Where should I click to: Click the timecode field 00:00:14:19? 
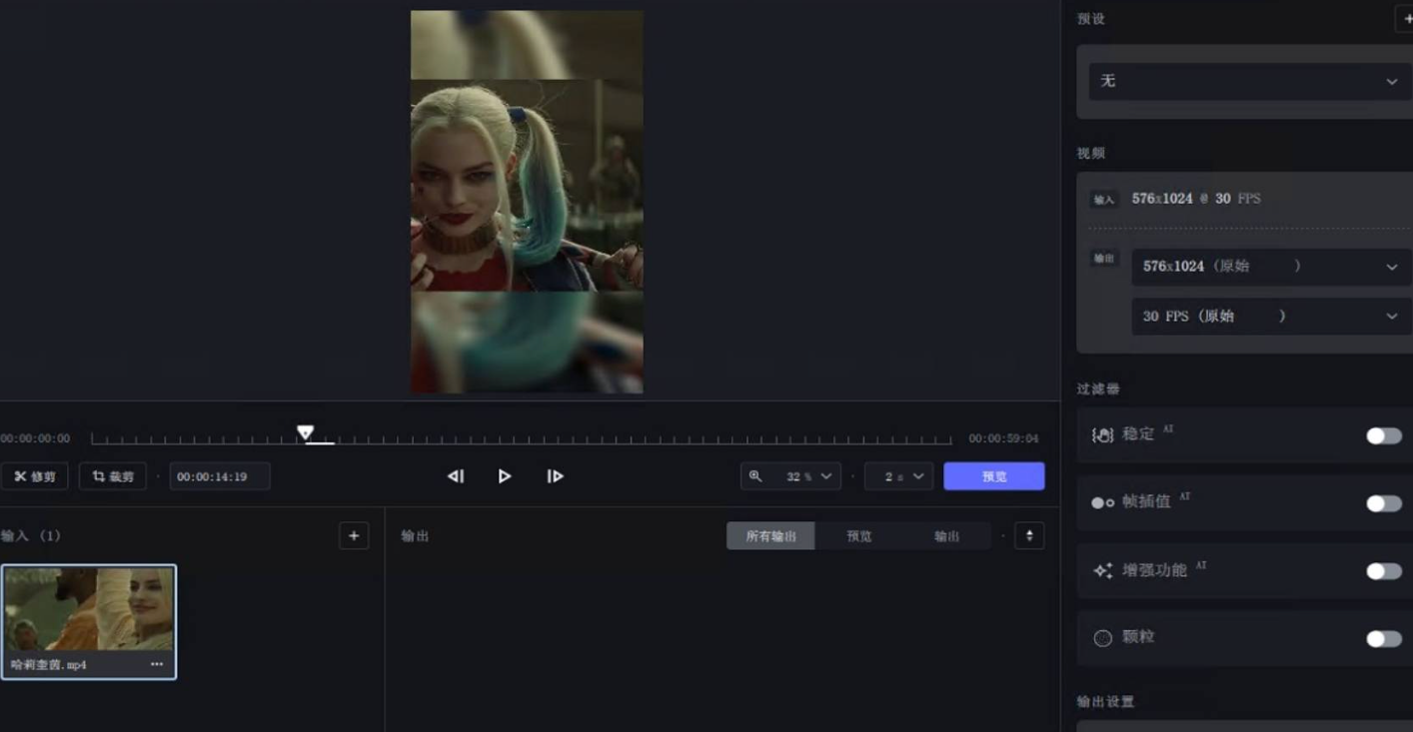[x=220, y=476]
